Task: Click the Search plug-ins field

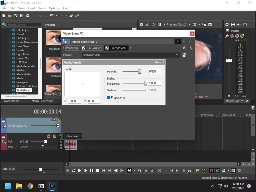Action: point(24,24)
